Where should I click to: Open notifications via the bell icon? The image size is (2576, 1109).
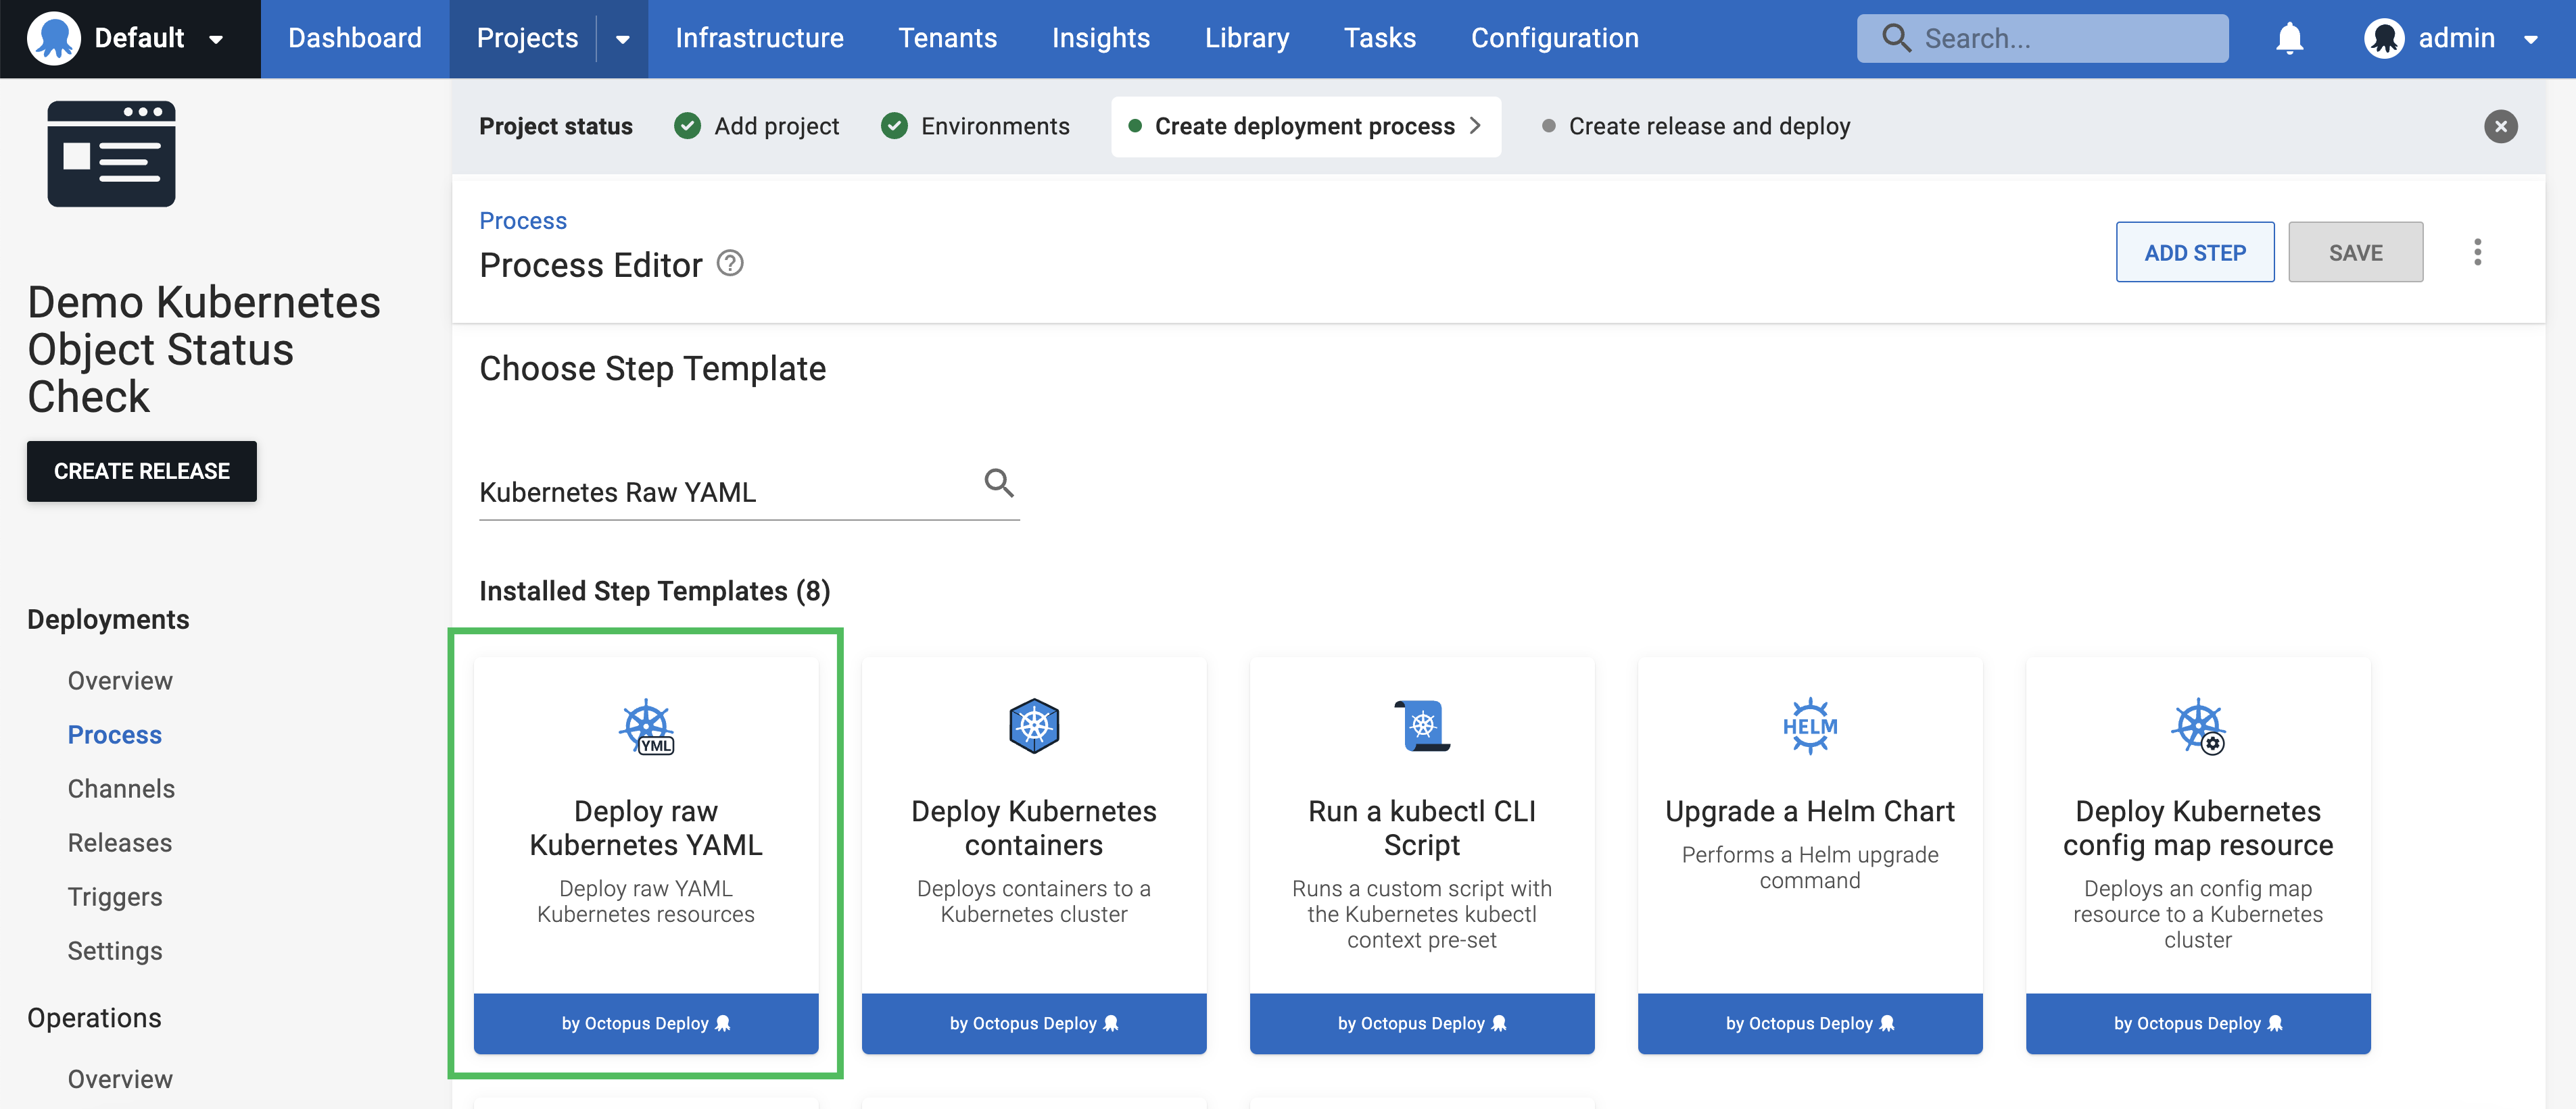2289,38
